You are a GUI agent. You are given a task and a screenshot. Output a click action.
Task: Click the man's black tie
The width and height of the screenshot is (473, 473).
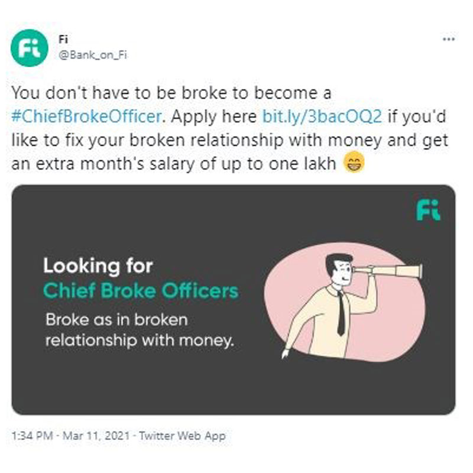[341, 313]
